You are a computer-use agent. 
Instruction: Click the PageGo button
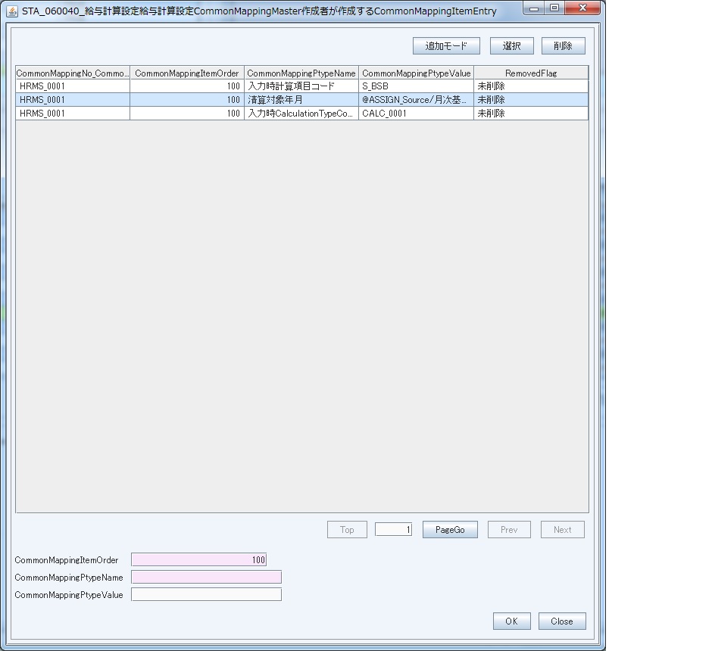(x=450, y=529)
